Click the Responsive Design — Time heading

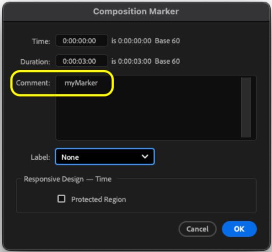(x=68, y=179)
